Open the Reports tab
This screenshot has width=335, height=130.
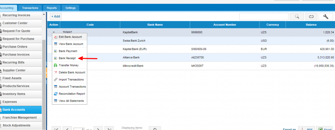[x=52, y=8]
